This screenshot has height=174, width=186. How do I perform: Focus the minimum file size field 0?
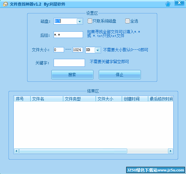[59, 50]
